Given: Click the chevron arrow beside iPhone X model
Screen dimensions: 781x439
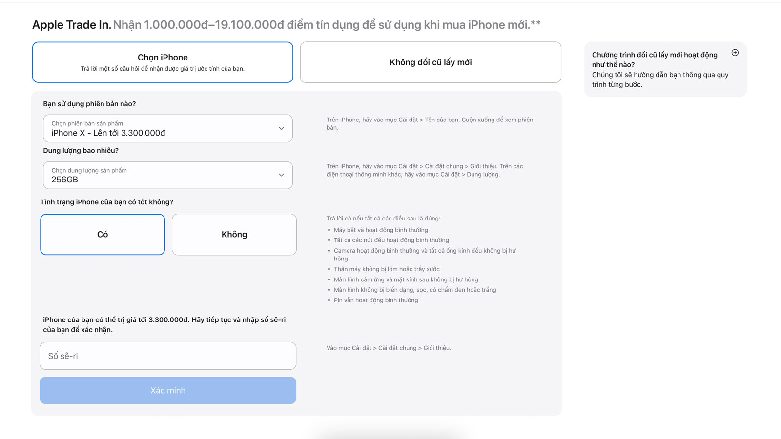Looking at the screenshot, I should [281, 128].
